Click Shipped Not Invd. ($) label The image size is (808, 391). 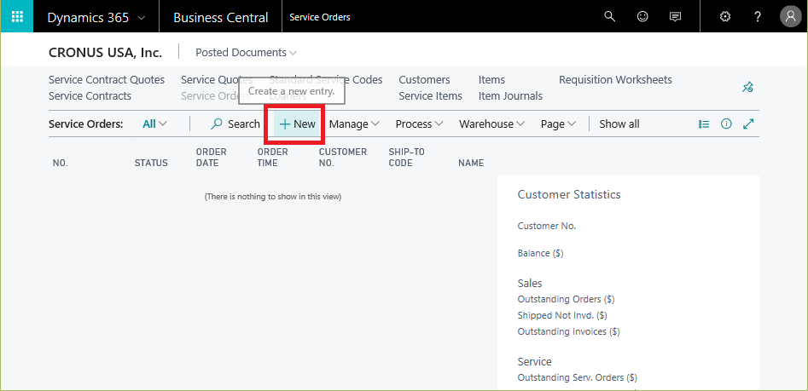click(x=562, y=315)
